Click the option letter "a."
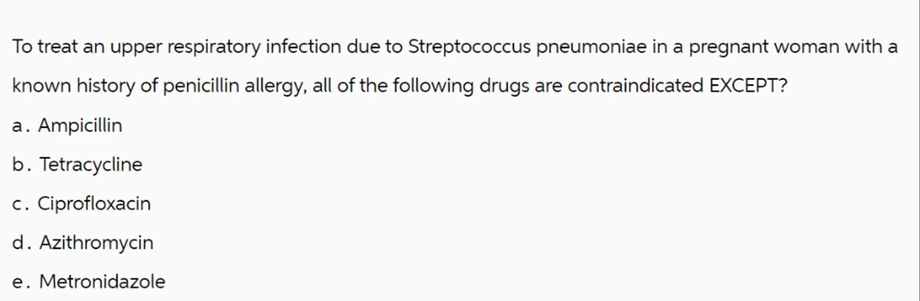 (x=21, y=126)
